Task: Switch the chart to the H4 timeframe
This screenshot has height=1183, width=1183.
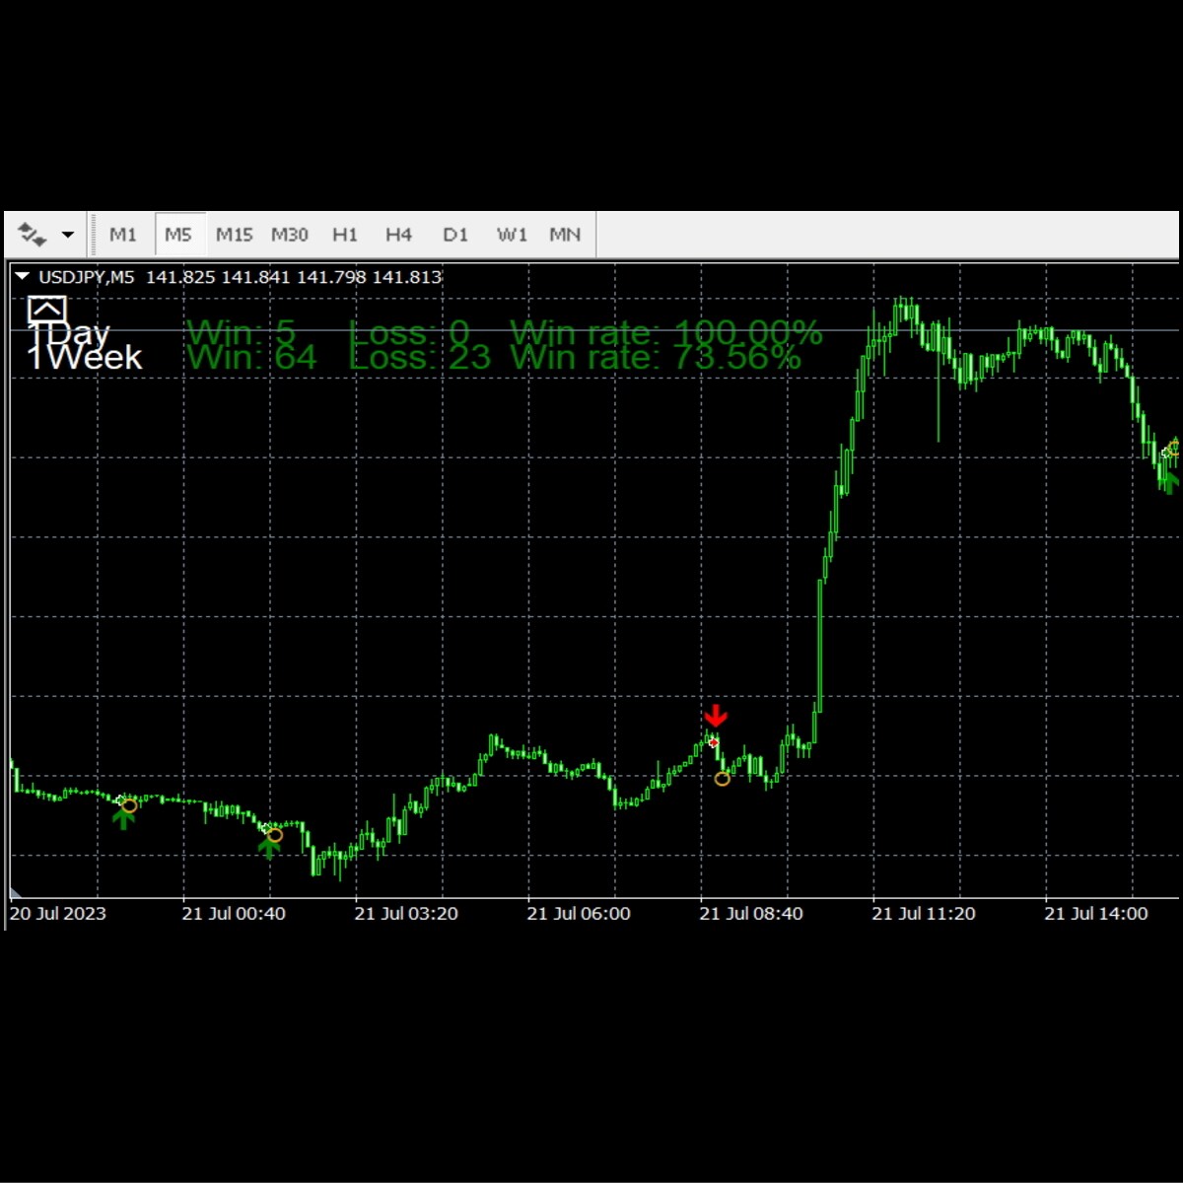Action: click(398, 235)
